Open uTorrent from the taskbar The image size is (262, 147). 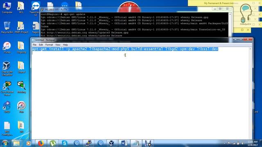pyautogui.click(x=53, y=143)
